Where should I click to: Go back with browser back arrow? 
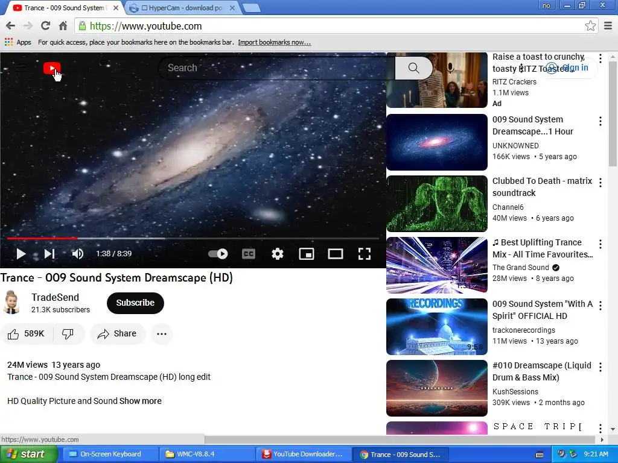(x=11, y=26)
